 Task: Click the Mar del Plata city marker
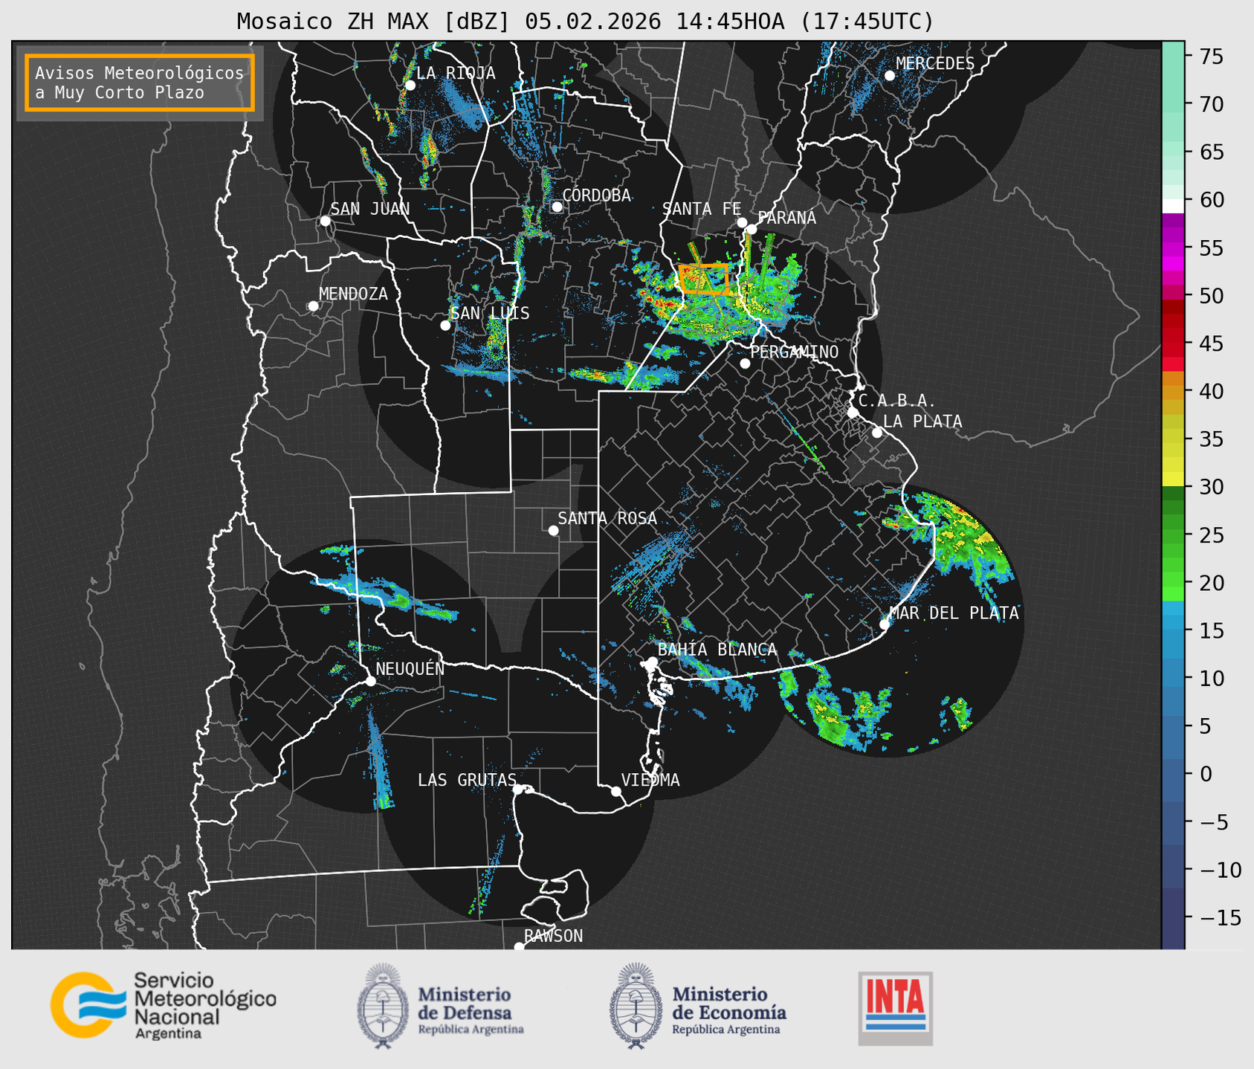885,624
